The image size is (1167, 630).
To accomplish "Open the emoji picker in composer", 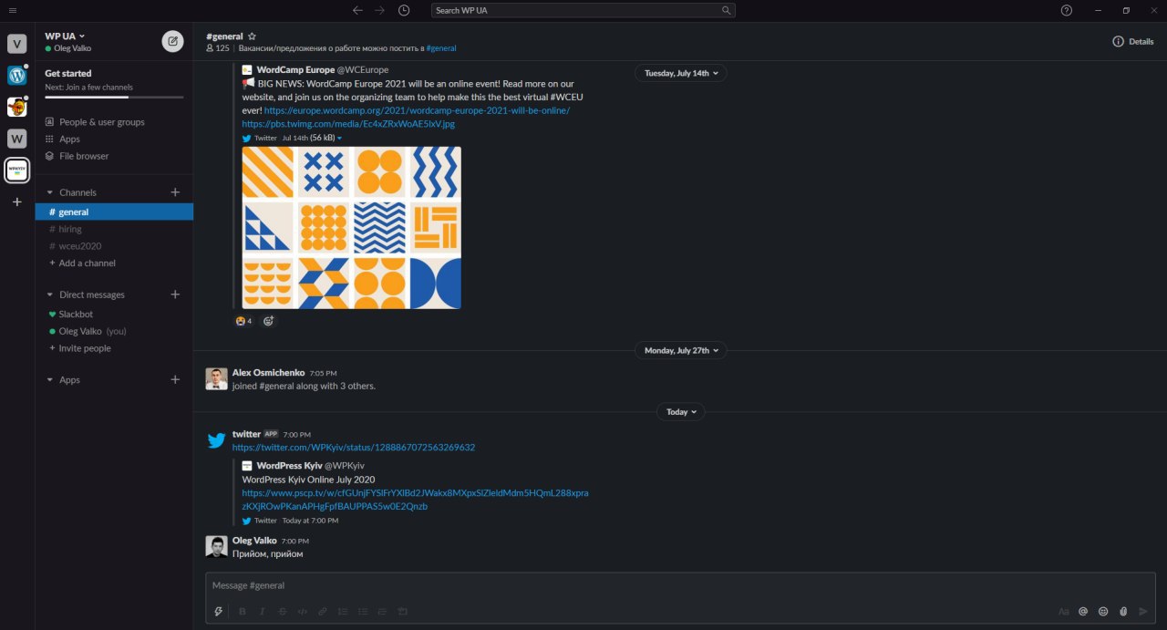I will (x=1103, y=611).
